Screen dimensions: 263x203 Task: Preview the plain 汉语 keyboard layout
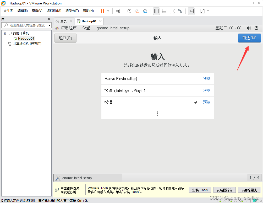click(x=207, y=102)
